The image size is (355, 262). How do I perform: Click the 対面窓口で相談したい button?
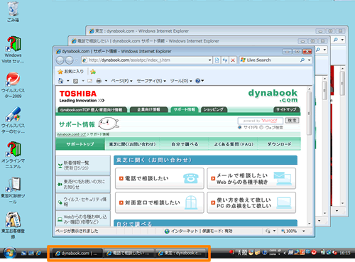point(159,202)
